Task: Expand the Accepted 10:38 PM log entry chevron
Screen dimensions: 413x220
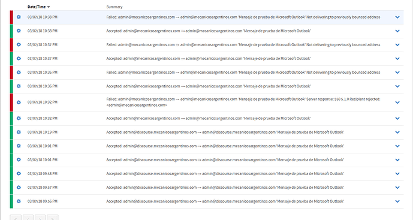Action: pyautogui.click(x=397, y=31)
